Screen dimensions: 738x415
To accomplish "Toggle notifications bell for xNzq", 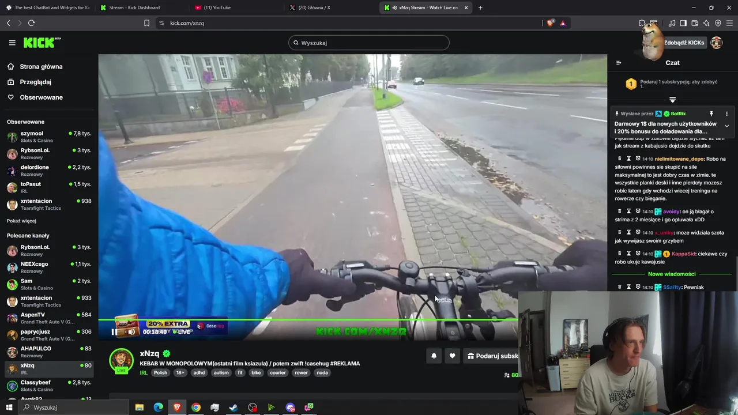I will 434,356.
